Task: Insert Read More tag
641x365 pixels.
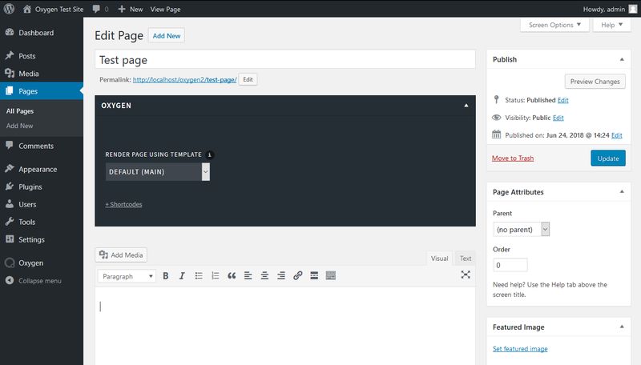Action: pos(314,276)
